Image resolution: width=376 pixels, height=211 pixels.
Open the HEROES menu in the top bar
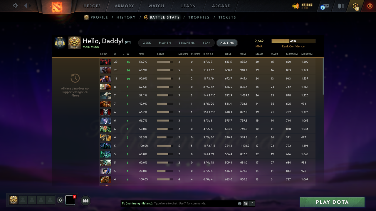92,6
